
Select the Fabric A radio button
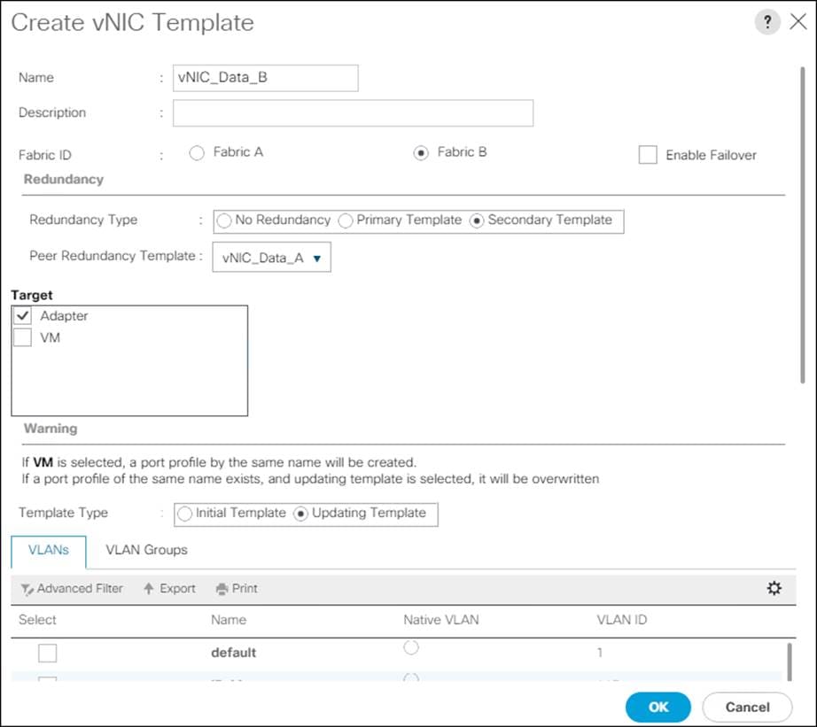point(197,153)
